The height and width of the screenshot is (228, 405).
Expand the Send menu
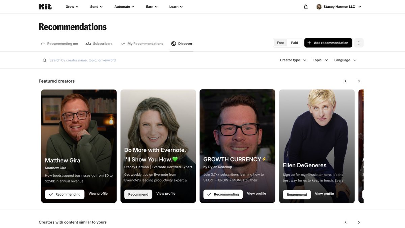97,7
